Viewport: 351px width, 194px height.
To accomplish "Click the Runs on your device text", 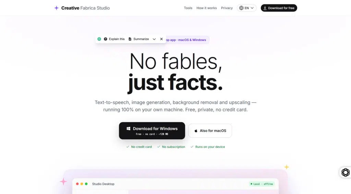I will [210, 147].
